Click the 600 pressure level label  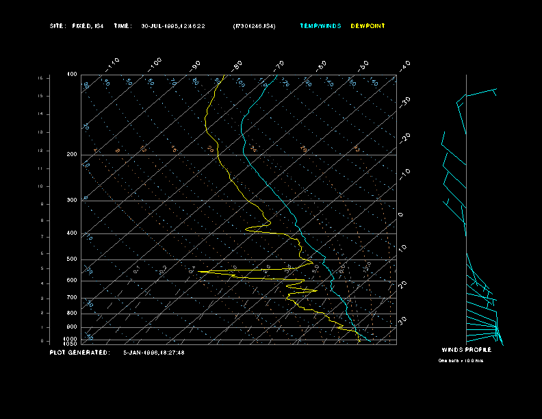72,281
